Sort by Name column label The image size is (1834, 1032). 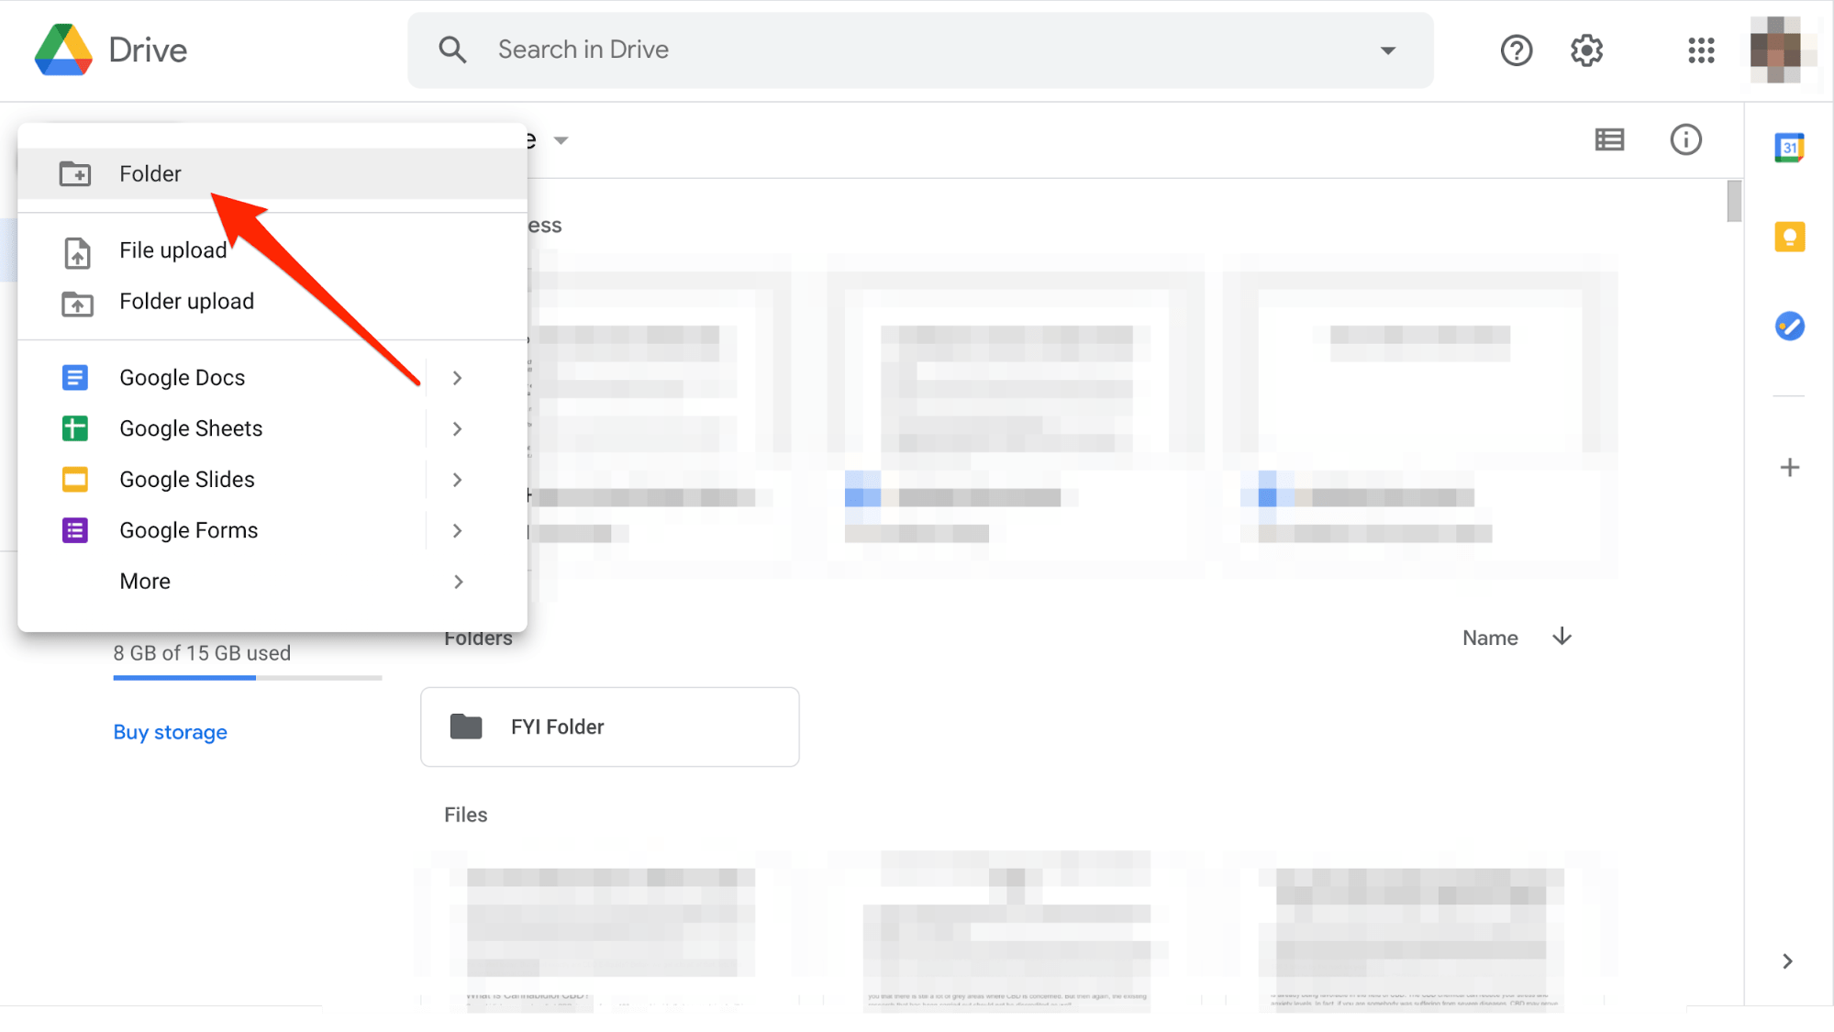(1490, 638)
